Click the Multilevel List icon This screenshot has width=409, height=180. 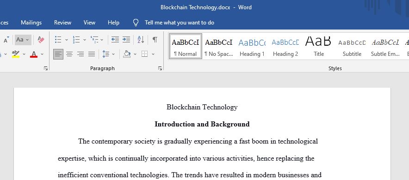point(94,40)
